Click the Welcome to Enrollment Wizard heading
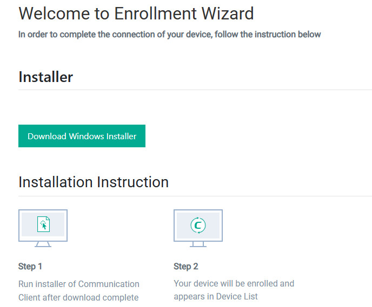Image resolution: width=372 pixels, height=307 pixels. 136,13
